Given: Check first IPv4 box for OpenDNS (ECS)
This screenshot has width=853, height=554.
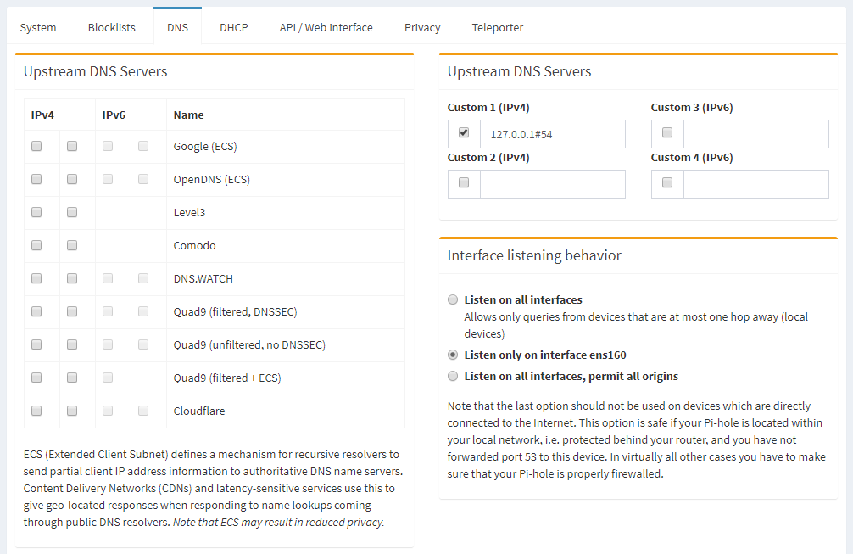Looking at the screenshot, I should pyautogui.click(x=36, y=179).
